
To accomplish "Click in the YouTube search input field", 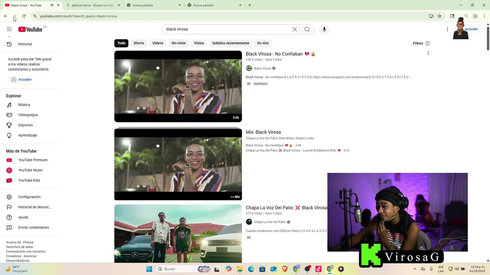I will tap(228, 29).
